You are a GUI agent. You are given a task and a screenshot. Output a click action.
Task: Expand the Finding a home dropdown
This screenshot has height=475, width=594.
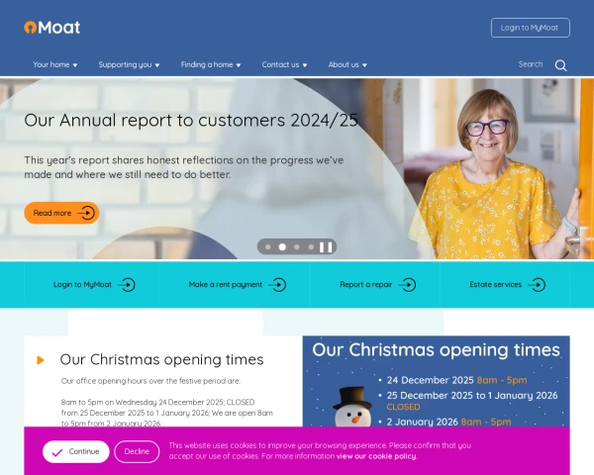click(211, 64)
